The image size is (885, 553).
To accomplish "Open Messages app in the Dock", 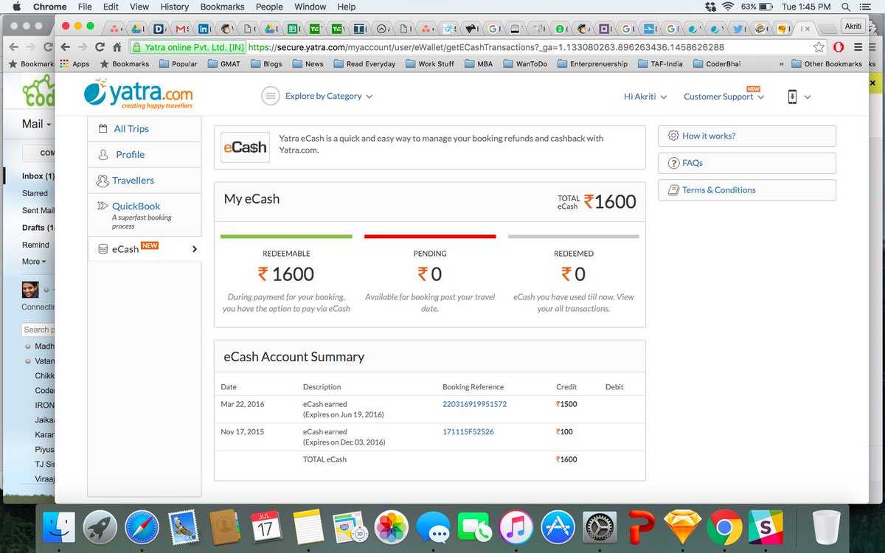I will 433,527.
